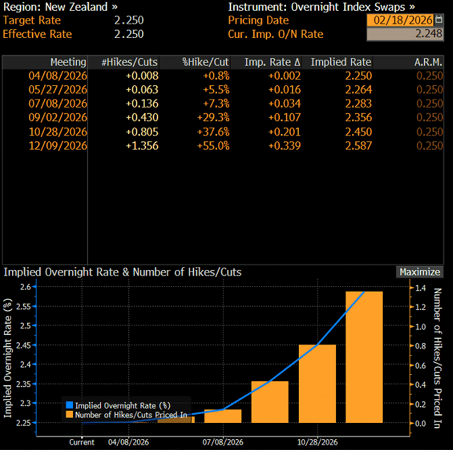The width and height of the screenshot is (453, 450).
Task: Click the 04/08/2026 meeting row date
Action: [57, 76]
